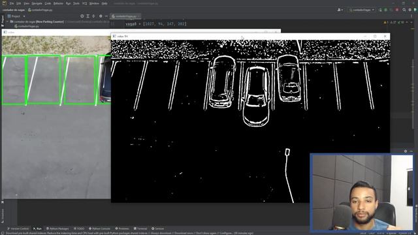Open the Services tool window
The image size is (418, 235).
point(158,228)
